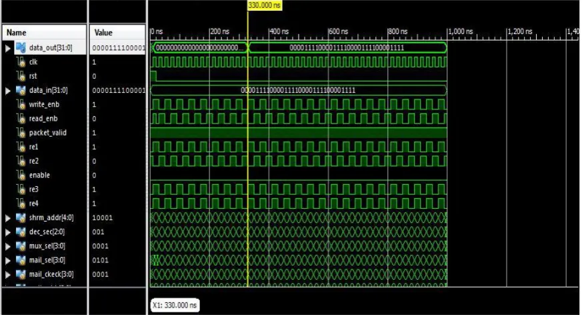Click the re4 signal icon
The image size is (582, 315).
click(21, 203)
